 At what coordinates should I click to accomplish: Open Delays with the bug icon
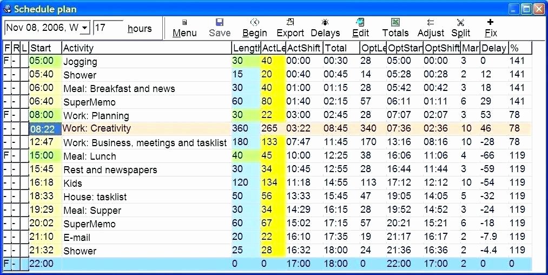(x=325, y=23)
